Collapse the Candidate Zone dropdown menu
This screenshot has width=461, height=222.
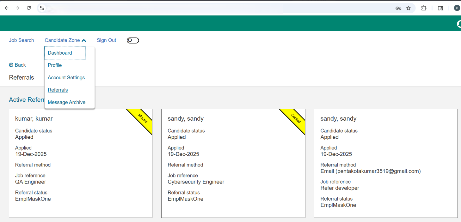[x=65, y=40]
